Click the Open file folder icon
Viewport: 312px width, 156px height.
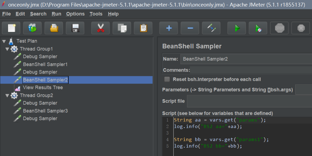pyautogui.click(x=54, y=28)
